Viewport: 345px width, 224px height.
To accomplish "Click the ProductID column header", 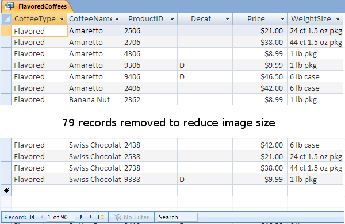I will pos(150,19).
